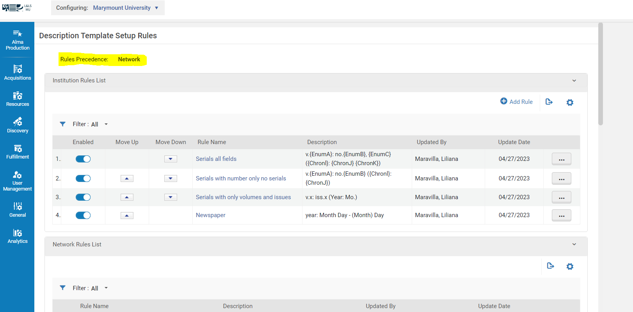
Task: Open the Analytics configuration menu
Action: click(x=17, y=236)
